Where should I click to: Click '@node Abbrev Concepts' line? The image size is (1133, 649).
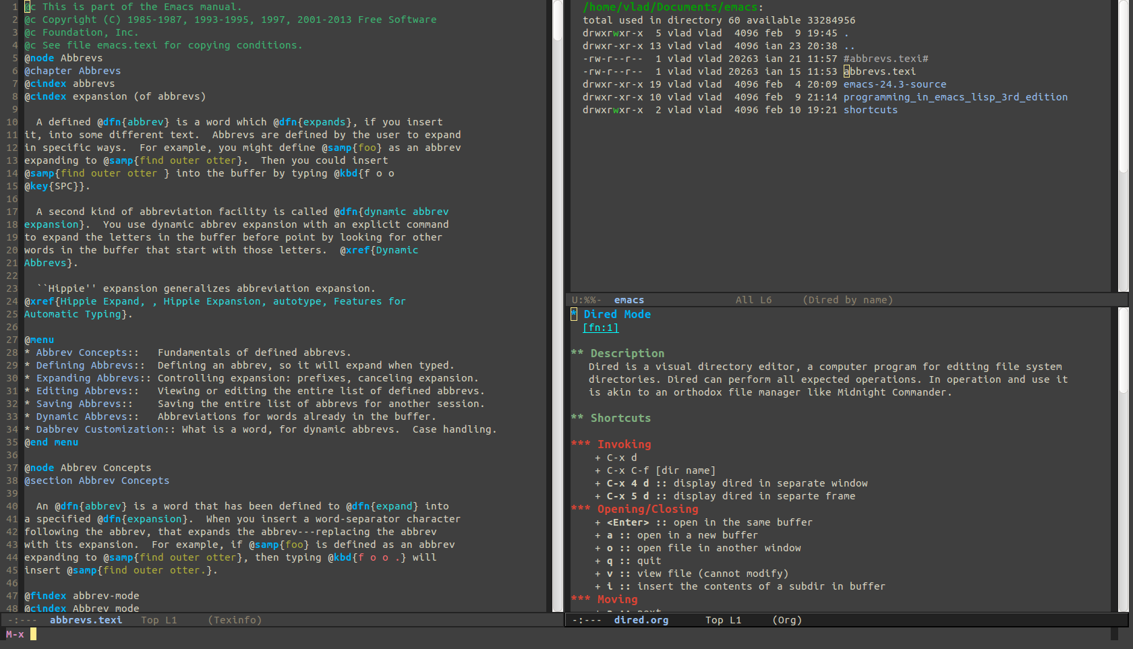88,468
